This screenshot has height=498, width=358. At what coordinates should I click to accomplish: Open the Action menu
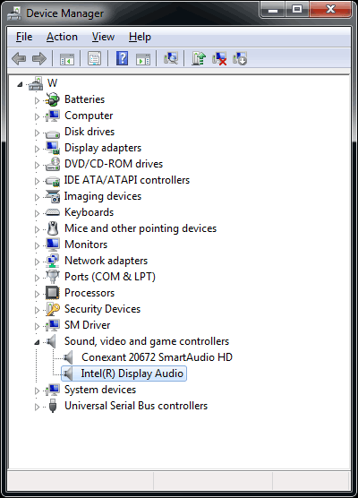62,37
